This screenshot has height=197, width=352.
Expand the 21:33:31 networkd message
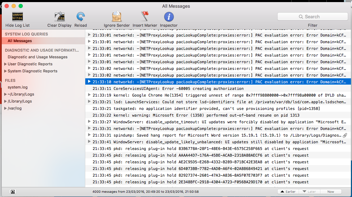[89, 128]
